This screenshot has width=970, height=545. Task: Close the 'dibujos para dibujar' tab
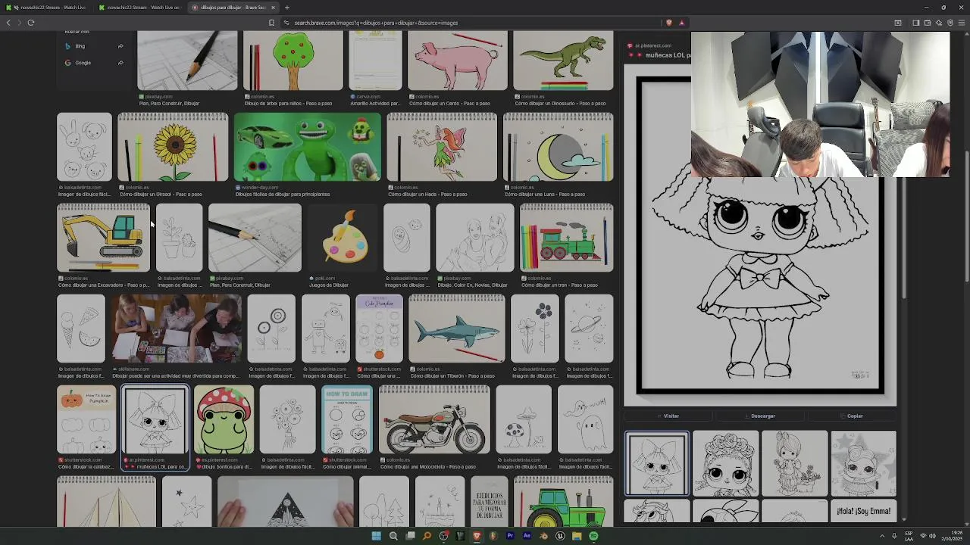273,8
